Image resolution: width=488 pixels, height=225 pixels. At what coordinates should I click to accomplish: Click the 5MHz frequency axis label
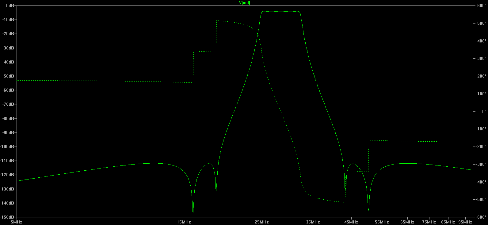click(x=17, y=222)
